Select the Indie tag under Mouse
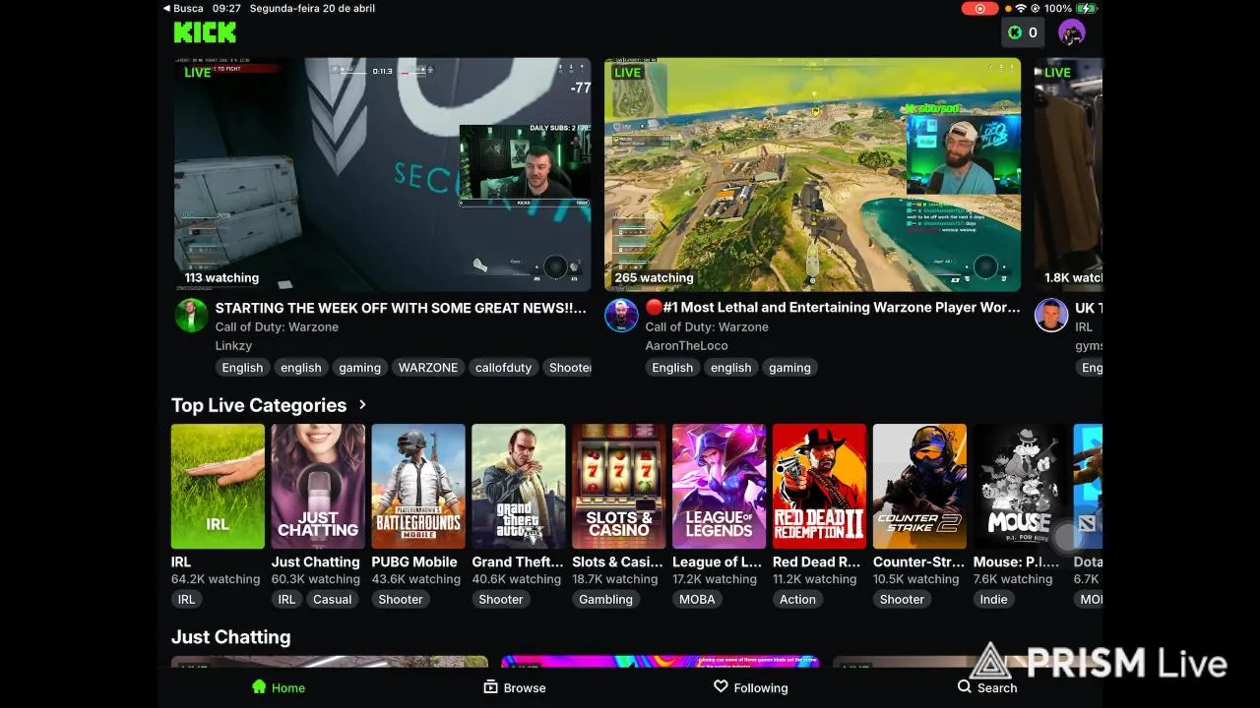Viewport: 1260px width, 708px height. (x=993, y=599)
